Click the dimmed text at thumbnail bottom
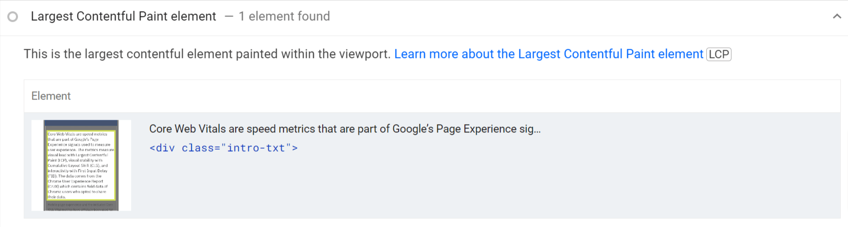The image size is (848, 227). point(81,207)
